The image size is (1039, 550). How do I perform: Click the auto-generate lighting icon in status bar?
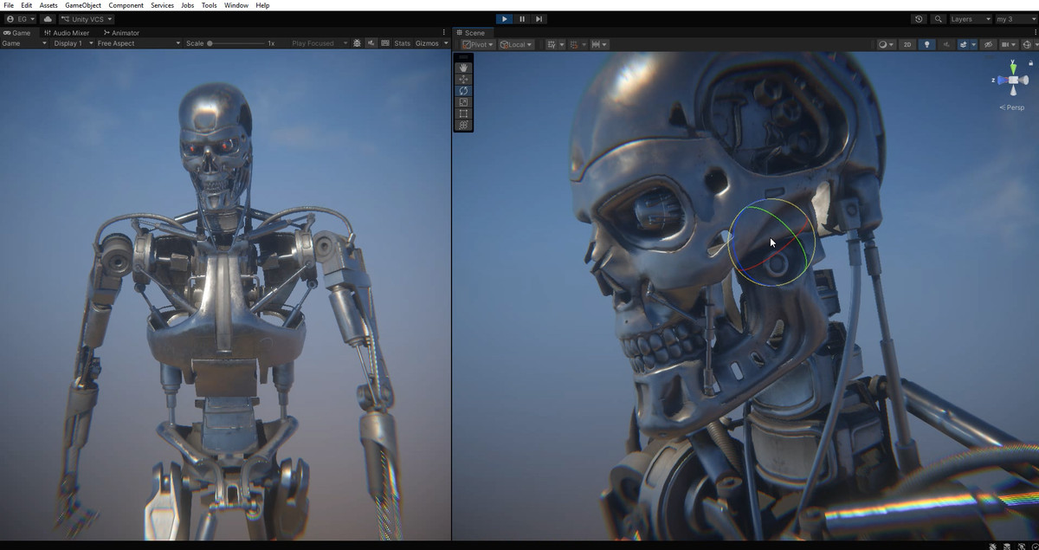[x=1022, y=546]
